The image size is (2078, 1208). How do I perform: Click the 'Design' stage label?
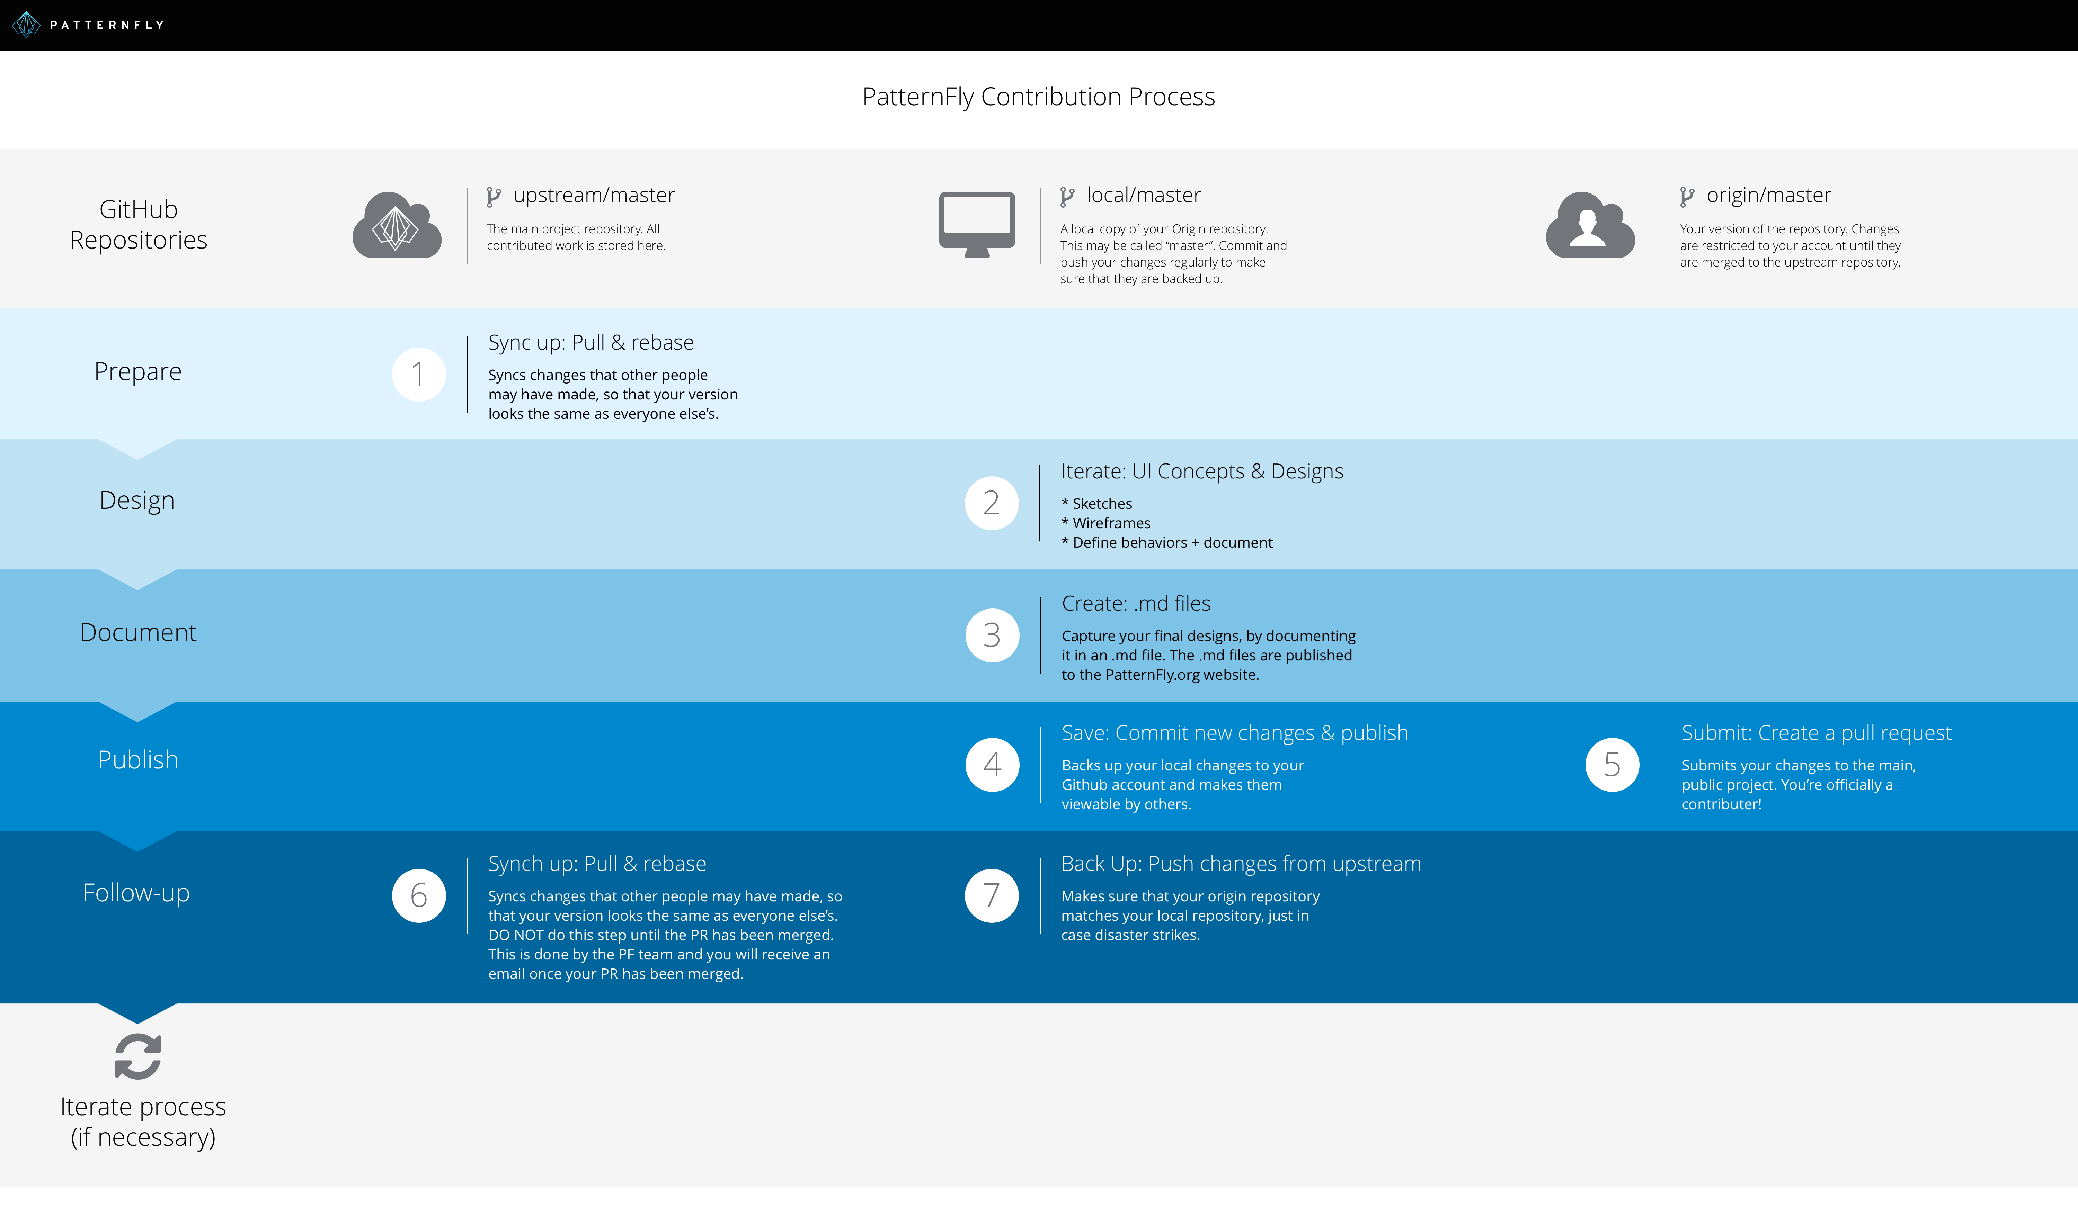pos(137,500)
